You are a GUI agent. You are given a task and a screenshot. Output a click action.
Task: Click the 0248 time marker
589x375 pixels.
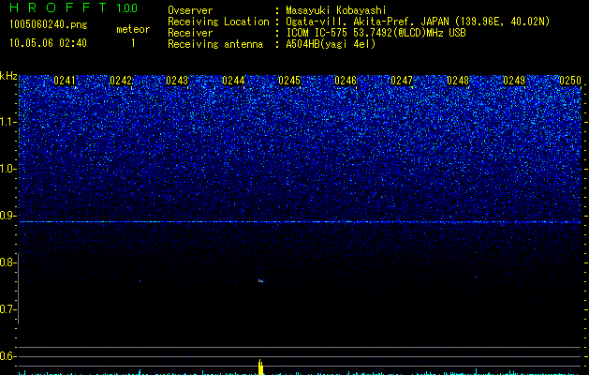(x=458, y=81)
